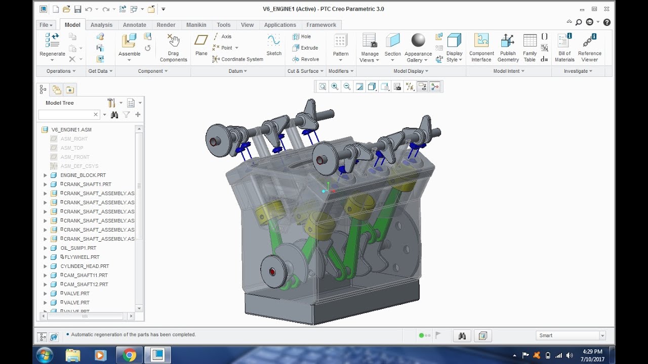Viewport: 648px width, 364px height.
Task: Switch to the Analysis tab
Action: [101, 25]
